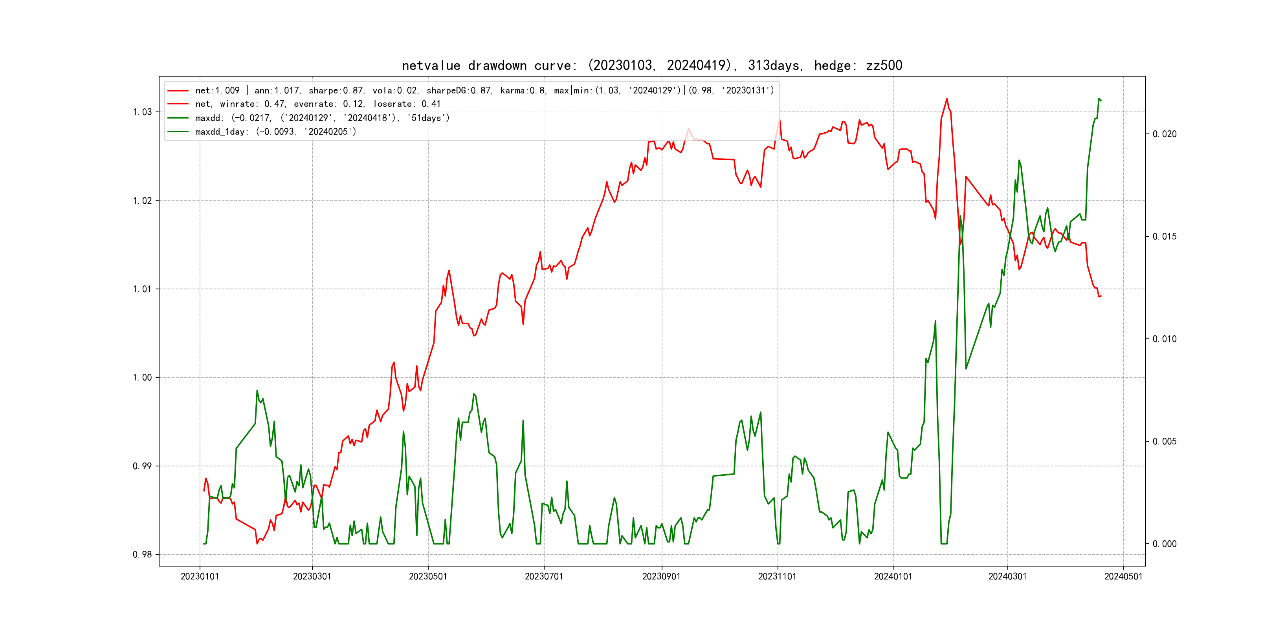The image size is (1273, 636).
Task: Click green line swatch beside 'maxdd:' legend entry
Action: coord(178,118)
